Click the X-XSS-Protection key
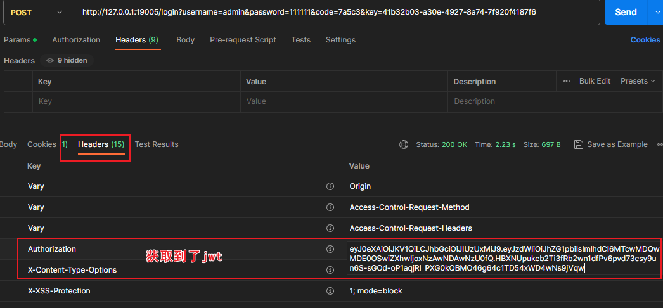 click(x=59, y=291)
